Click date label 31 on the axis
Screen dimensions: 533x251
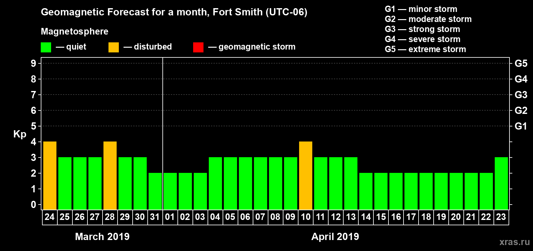pos(155,217)
